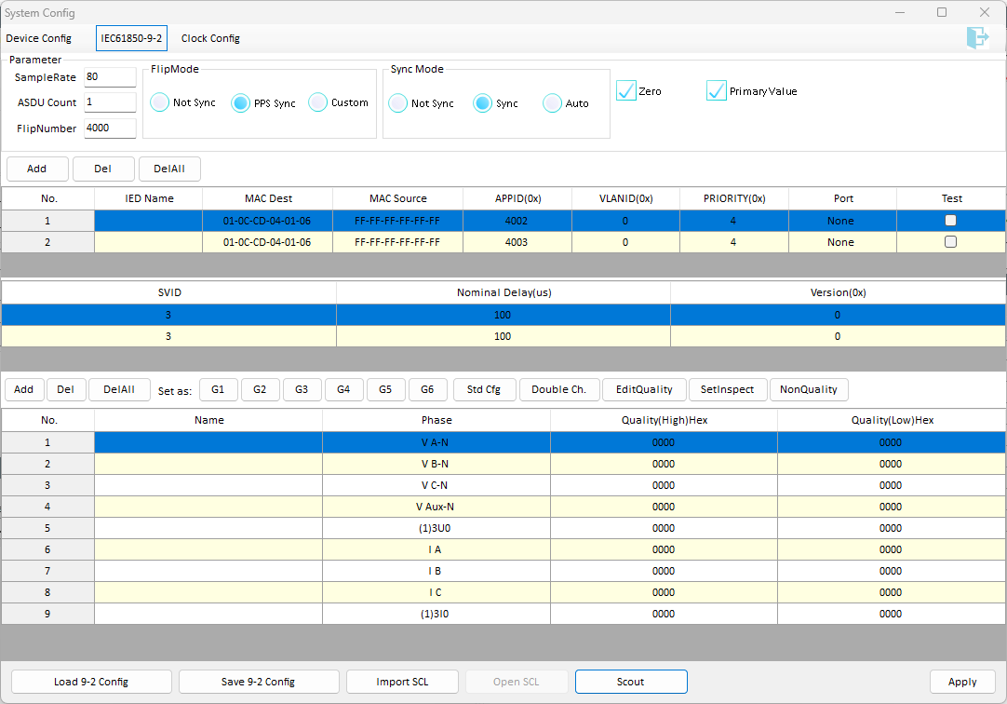Screen dimensions: 1007x704
Task: Apply the configuration changes
Action: click(962, 682)
